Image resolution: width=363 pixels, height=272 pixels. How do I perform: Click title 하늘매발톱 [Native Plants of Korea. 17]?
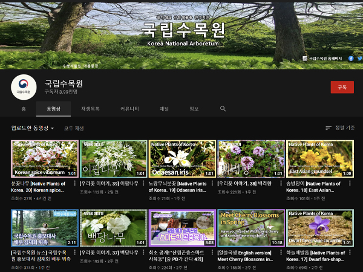(316, 256)
